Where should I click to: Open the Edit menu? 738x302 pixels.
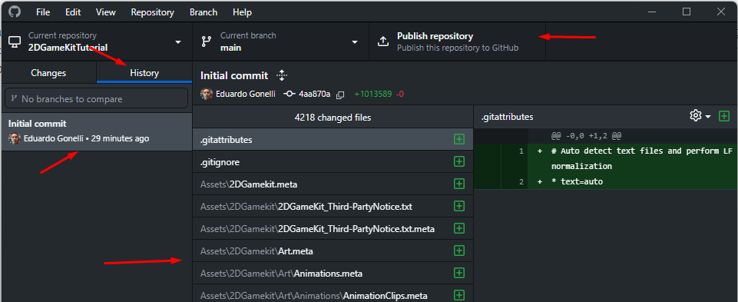[73, 12]
